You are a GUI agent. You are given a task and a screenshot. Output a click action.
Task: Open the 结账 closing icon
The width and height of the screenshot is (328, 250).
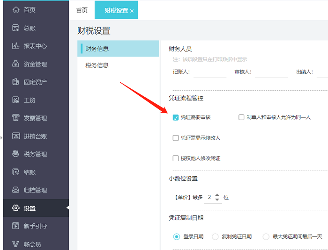coord(15,172)
